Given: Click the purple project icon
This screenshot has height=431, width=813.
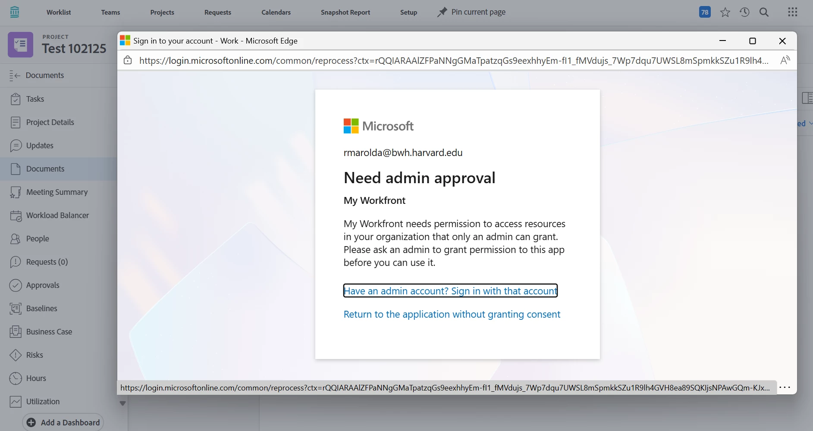Looking at the screenshot, I should [x=20, y=44].
